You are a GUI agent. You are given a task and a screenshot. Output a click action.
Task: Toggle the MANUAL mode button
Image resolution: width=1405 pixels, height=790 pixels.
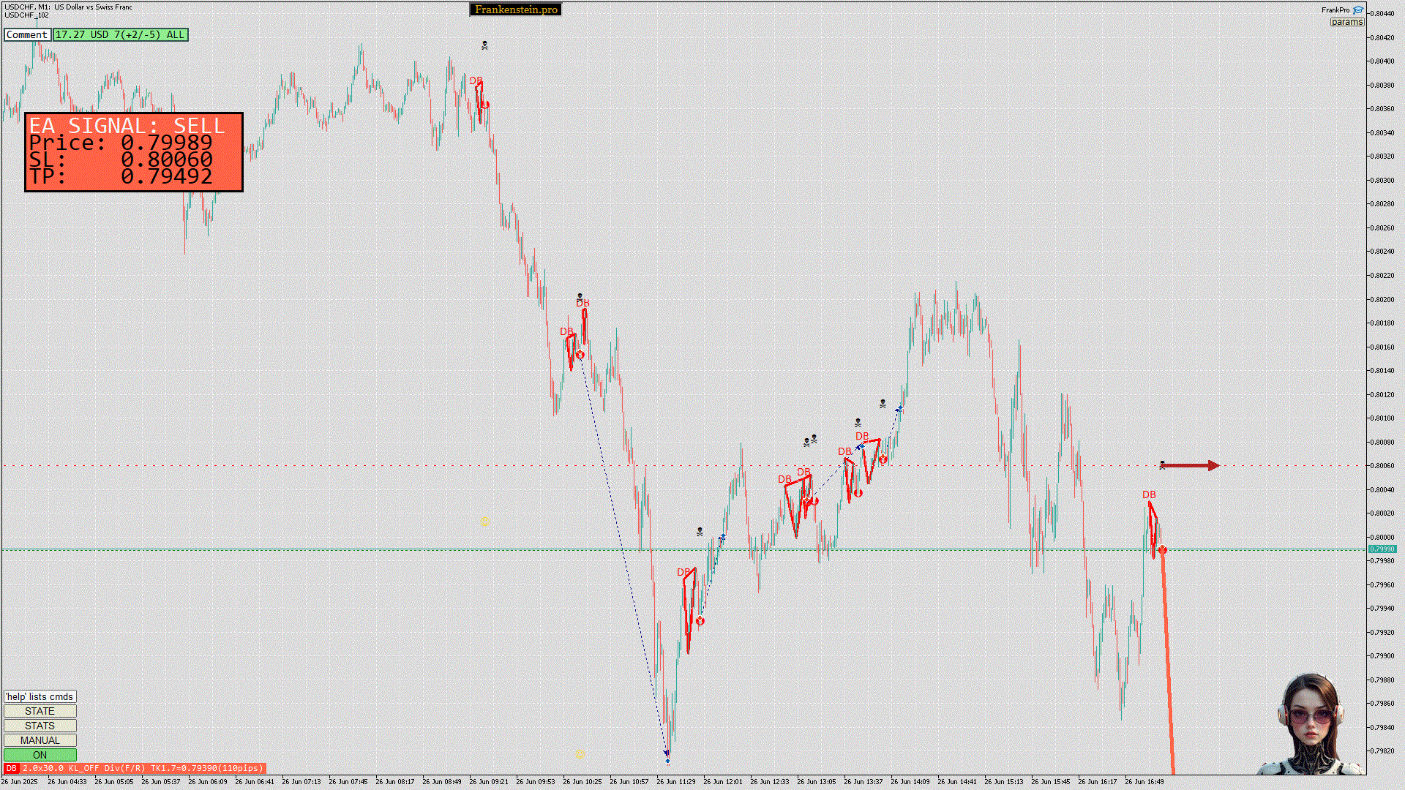[x=40, y=740]
